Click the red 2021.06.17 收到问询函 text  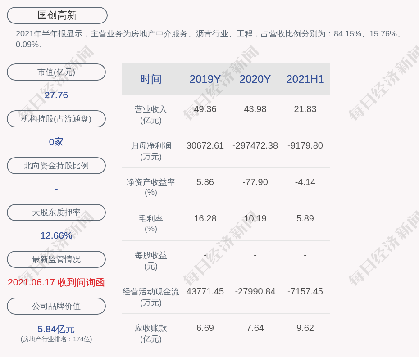(x=56, y=282)
